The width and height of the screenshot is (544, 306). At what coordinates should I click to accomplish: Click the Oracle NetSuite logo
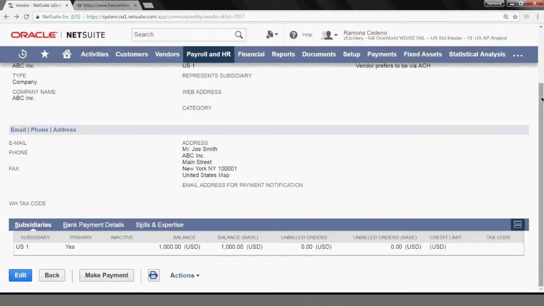click(58, 35)
